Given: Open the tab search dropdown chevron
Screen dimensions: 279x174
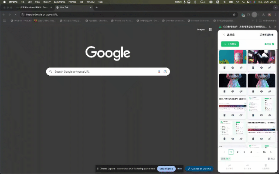Looking at the screenshot, I should pos(275,7).
